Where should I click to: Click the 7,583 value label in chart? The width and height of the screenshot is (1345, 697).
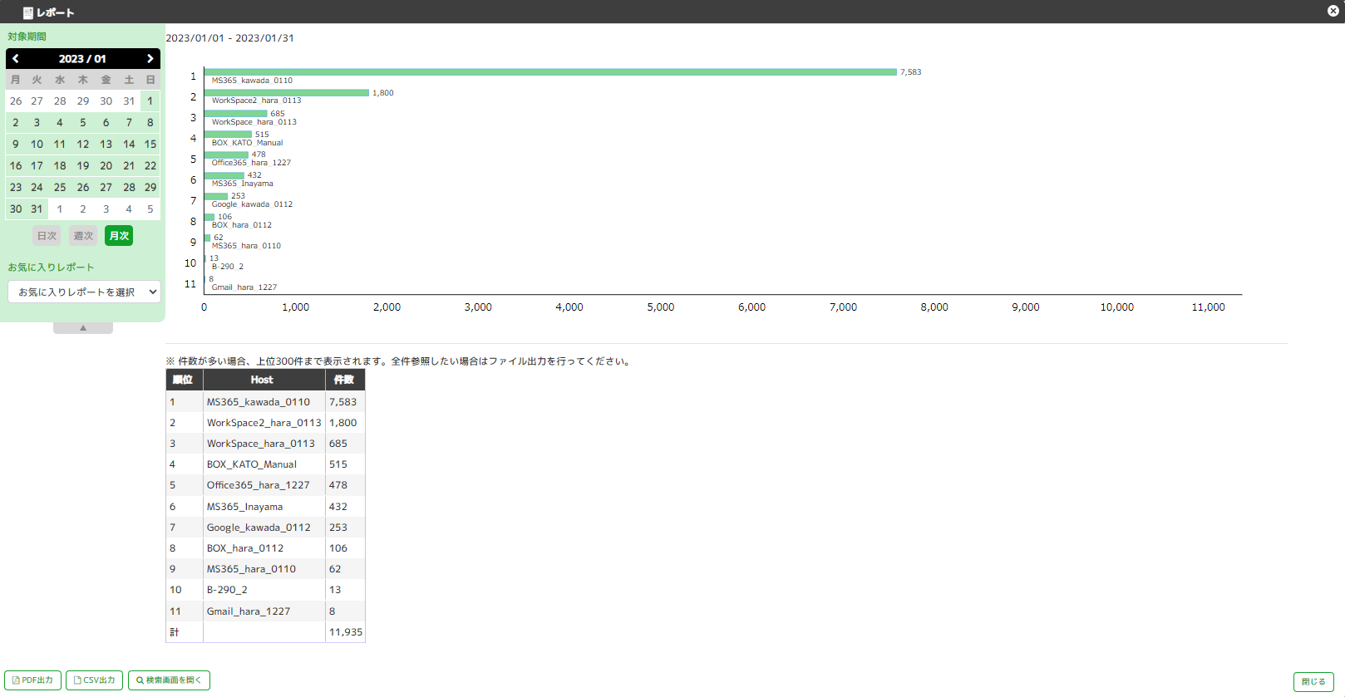(911, 72)
